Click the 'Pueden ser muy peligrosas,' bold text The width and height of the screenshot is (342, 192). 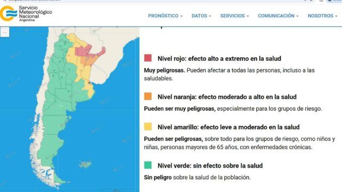click(x=180, y=108)
